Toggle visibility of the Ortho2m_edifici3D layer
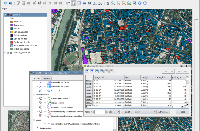This screenshot has height=131, width=200. coord(8,52)
